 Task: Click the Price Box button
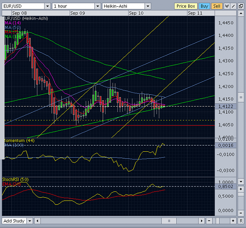click(186, 6)
